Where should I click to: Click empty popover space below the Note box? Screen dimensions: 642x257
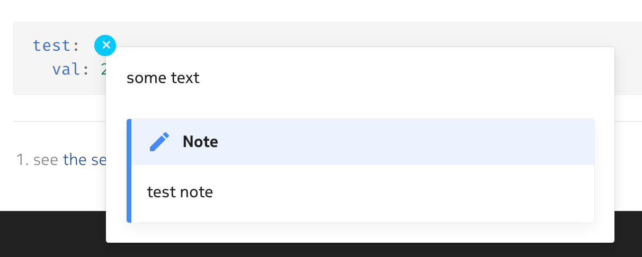click(x=360, y=233)
